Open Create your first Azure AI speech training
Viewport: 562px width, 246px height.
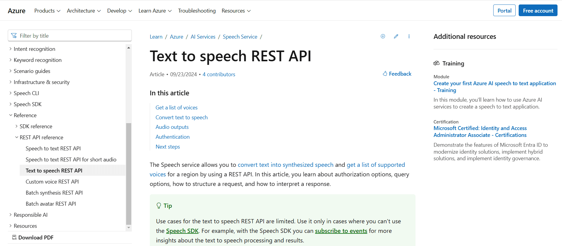pos(495,87)
